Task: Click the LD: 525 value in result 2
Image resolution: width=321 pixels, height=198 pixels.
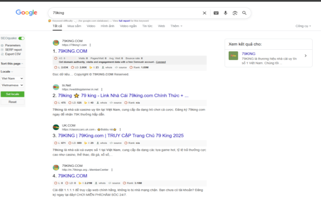Action: coord(75,103)
